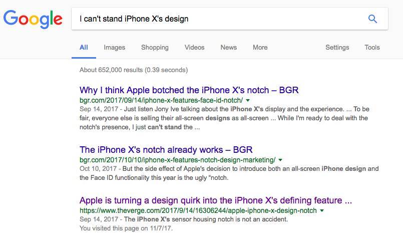Click the bgr.com notch-design-marketing green URL
The width and height of the screenshot is (403, 238).
click(177, 160)
